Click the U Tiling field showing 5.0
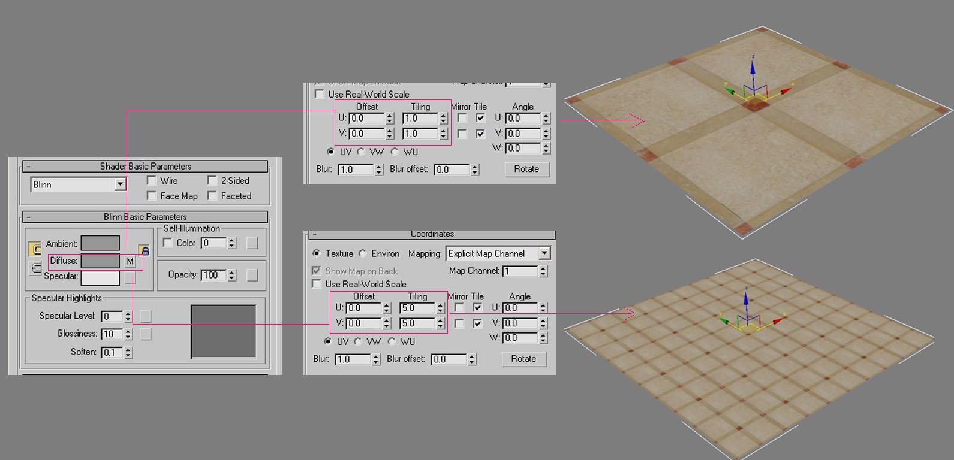 417,308
